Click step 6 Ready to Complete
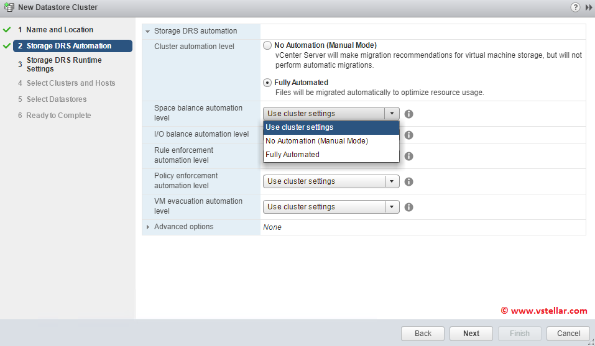595x346 pixels. pos(58,116)
